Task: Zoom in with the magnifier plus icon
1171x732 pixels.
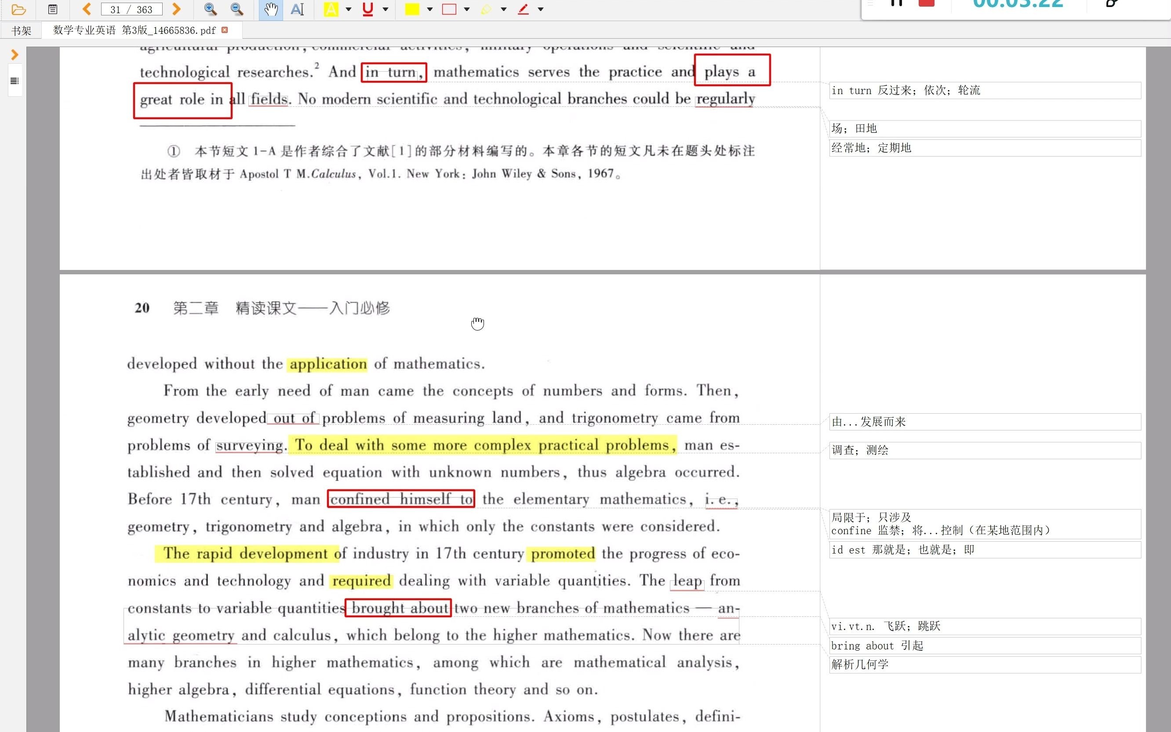Action: click(x=210, y=9)
